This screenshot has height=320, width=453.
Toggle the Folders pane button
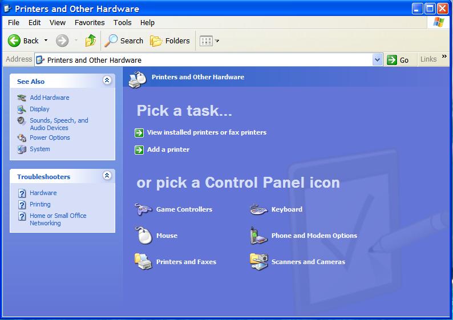[169, 40]
